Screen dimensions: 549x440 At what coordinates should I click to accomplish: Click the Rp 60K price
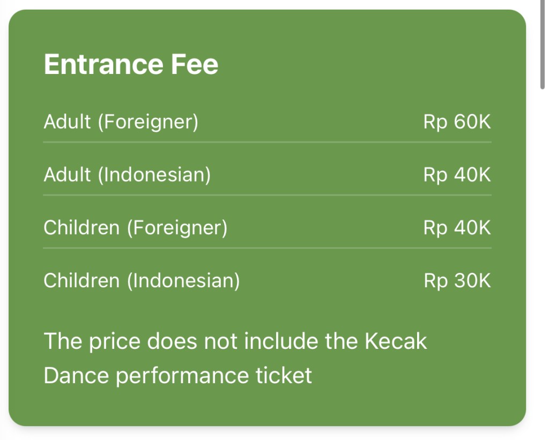click(457, 122)
